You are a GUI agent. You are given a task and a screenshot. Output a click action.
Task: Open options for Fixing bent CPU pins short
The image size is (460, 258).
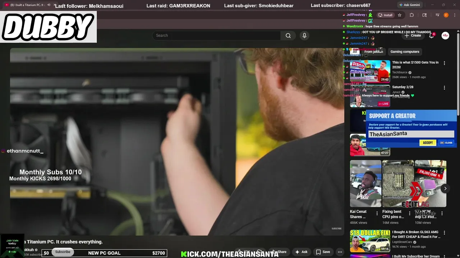click(x=409, y=214)
